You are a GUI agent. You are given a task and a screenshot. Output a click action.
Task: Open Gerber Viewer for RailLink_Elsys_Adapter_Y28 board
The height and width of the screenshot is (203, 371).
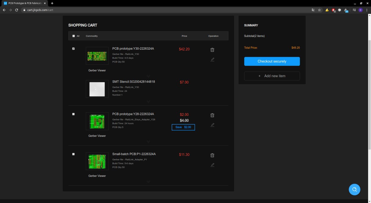point(97,136)
